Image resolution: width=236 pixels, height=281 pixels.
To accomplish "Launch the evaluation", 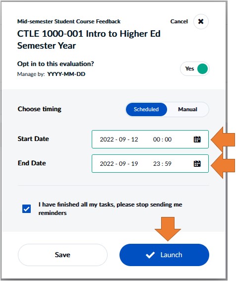I will pos(164,255).
